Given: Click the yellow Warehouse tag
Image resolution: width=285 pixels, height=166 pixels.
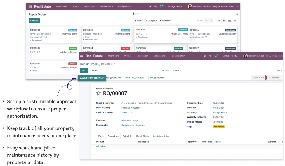Looking at the screenshot, I should [219, 127].
